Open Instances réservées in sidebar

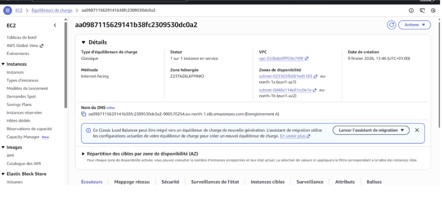[24, 112]
